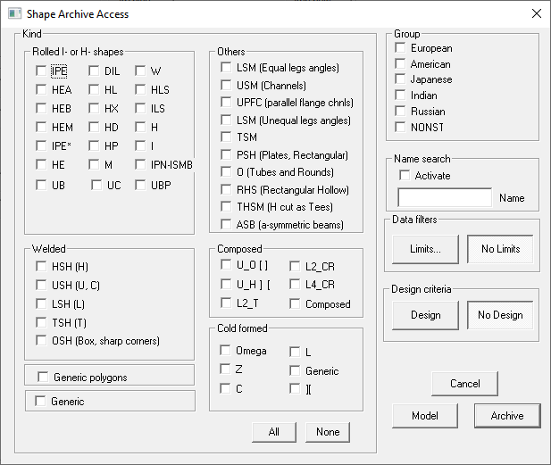Select the No Design button
The width and height of the screenshot is (551, 465).
500,315
